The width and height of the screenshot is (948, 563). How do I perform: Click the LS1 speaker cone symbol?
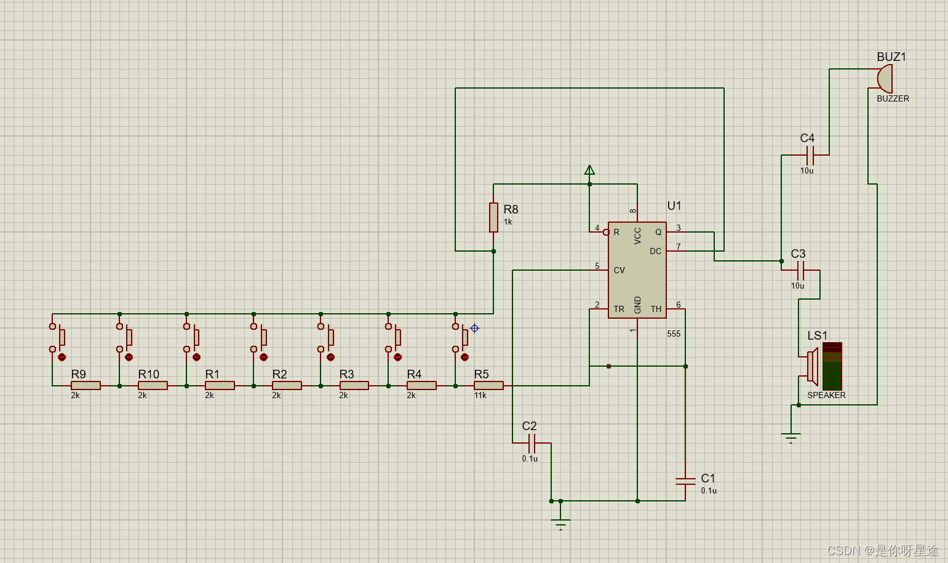813,367
